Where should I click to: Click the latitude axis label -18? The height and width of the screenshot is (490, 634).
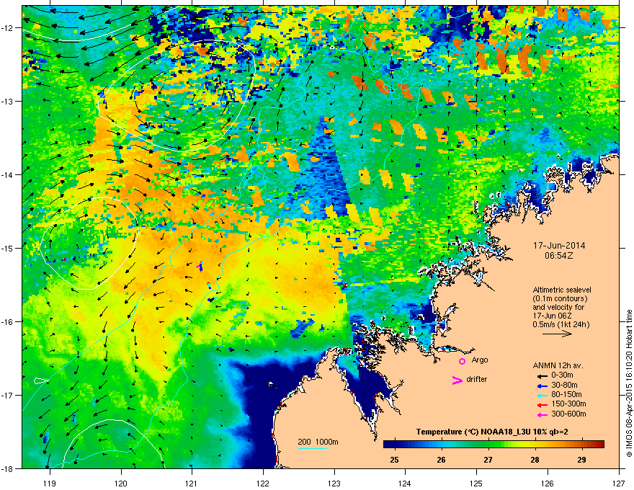[8, 468]
